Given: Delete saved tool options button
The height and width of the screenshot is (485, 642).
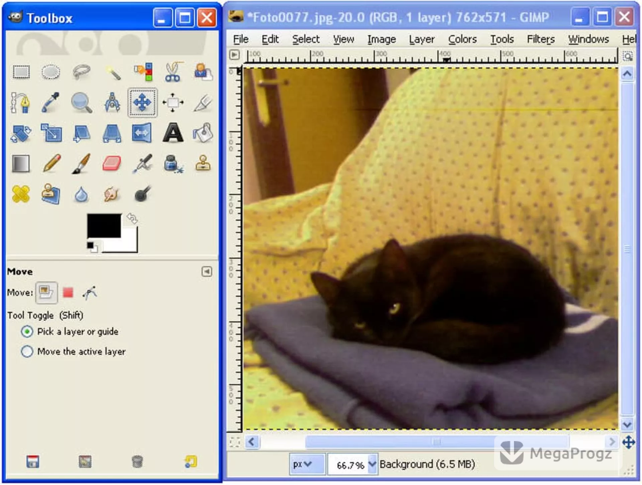Looking at the screenshot, I should tap(137, 462).
